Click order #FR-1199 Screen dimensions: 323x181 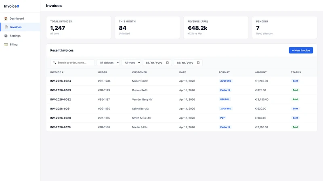(104, 90)
